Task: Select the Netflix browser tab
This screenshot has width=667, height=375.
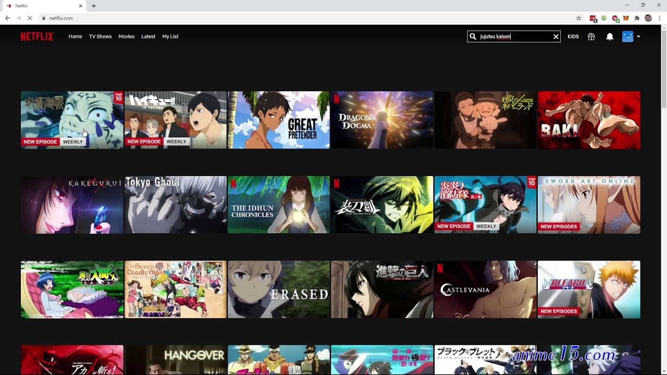Action: tap(44, 6)
